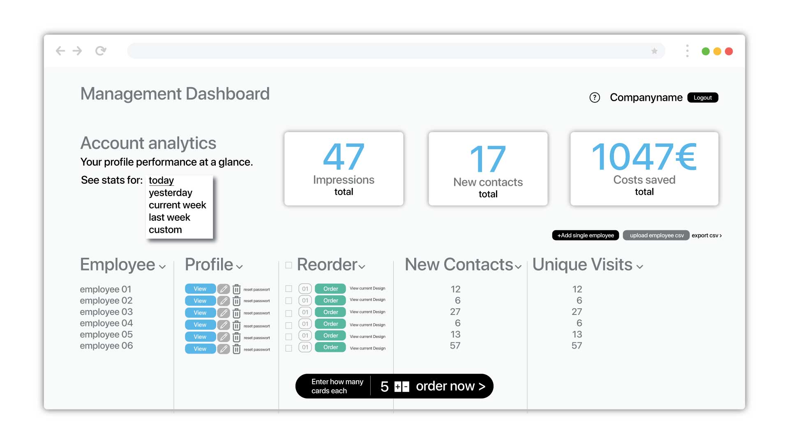Check the reorder box for employee 04

(289, 325)
